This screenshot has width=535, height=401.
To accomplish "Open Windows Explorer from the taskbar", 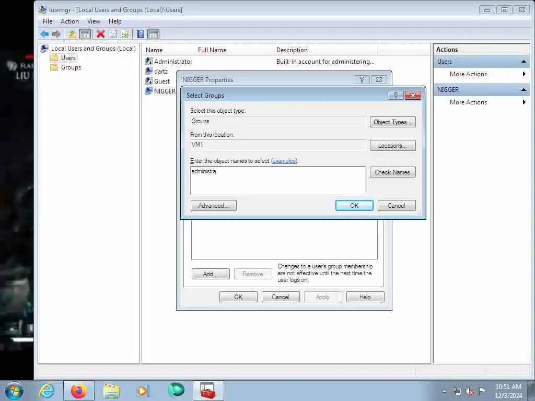I will coord(111,391).
